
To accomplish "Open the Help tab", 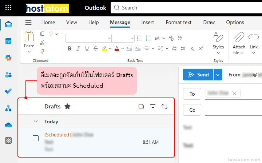I will click(94, 23).
